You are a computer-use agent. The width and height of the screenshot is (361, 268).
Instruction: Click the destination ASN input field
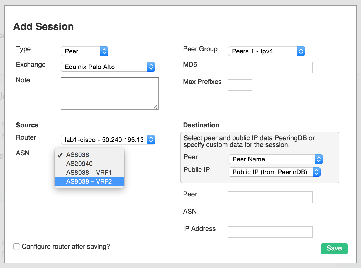(240, 215)
